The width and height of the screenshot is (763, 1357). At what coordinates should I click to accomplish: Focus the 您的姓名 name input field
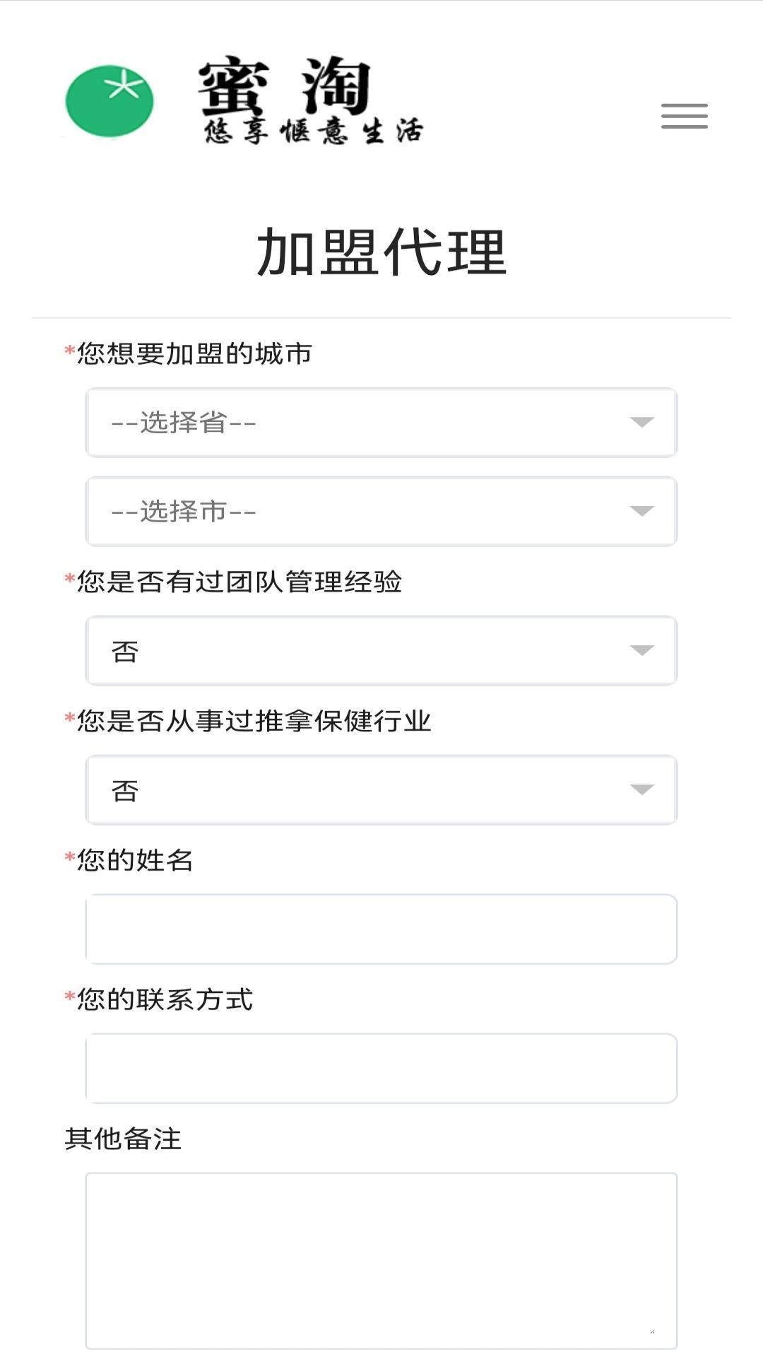pos(381,929)
